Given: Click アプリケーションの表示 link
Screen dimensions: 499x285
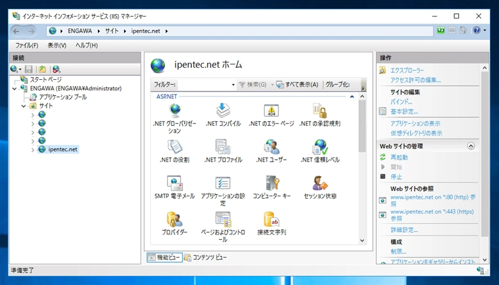Looking at the screenshot, I should (x=415, y=123).
